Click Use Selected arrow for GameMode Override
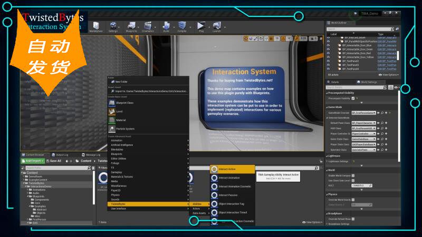The height and width of the screenshot is (237, 422). click(378, 113)
